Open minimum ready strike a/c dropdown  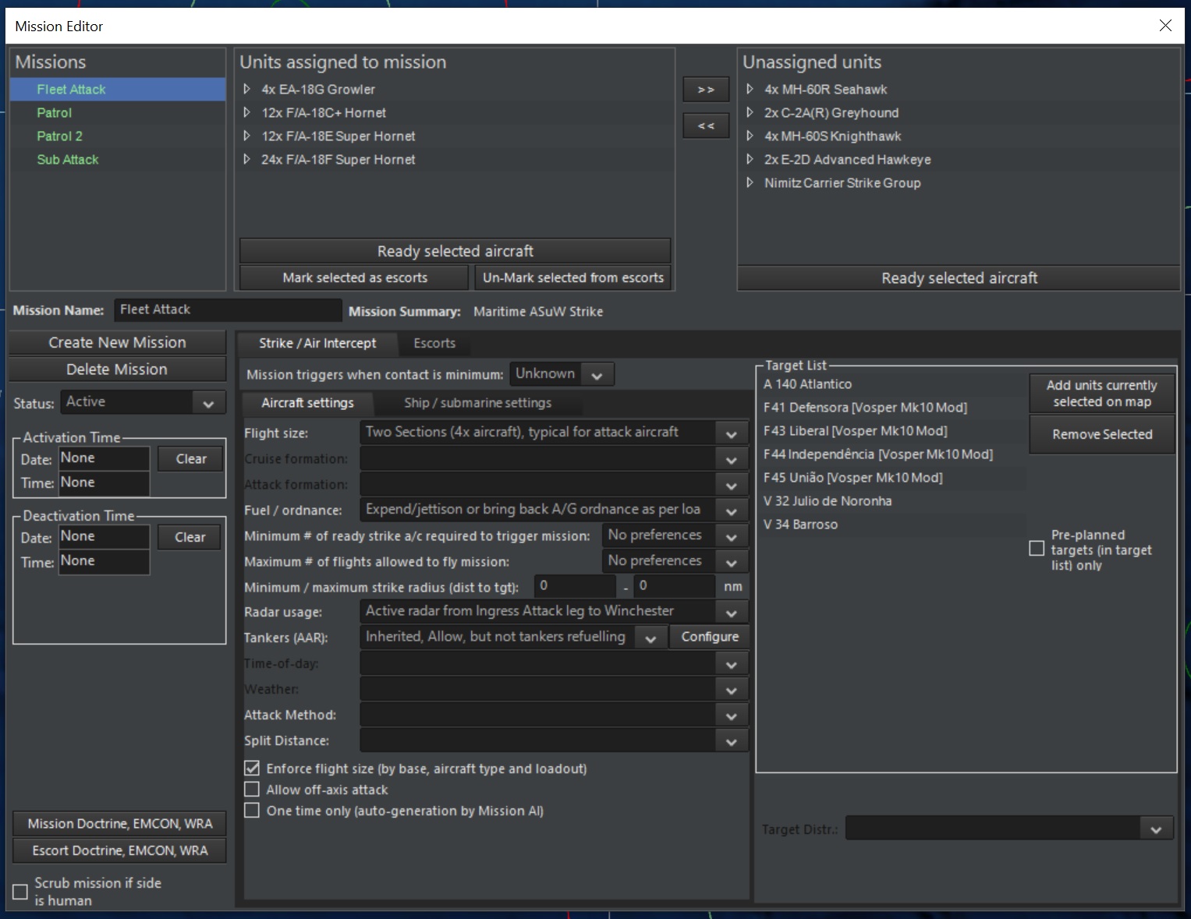(675, 536)
